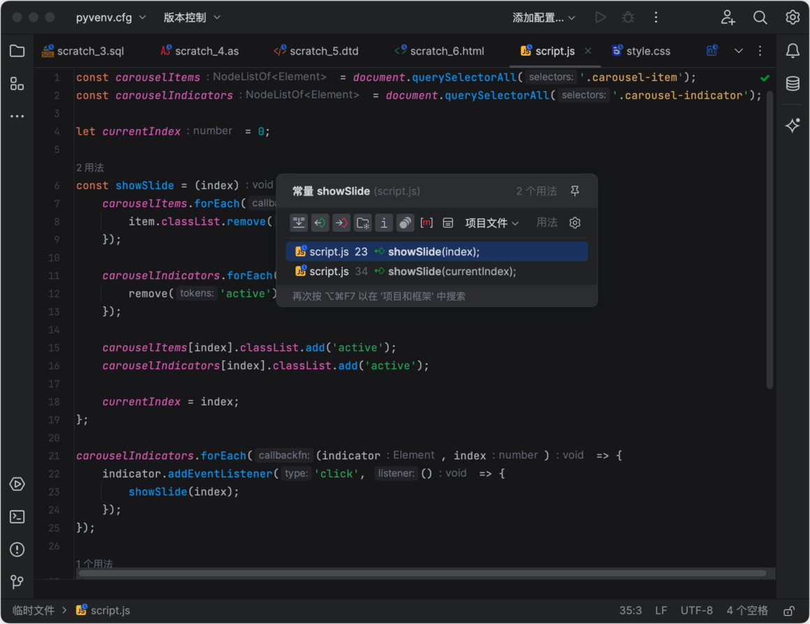Click the partially hidden tab icon
Screen dimensions: 810x624
pyautogui.click(x=712, y=51)
